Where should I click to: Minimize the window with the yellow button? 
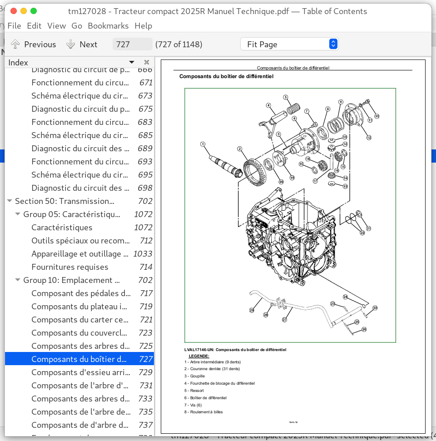(24, 11)
